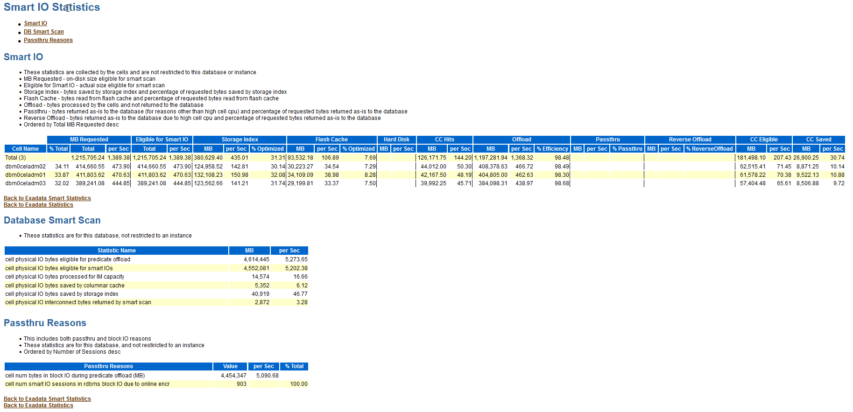
Task: Click the Cell Name column header
Action: pyautogui.click(x=25, y=149)
